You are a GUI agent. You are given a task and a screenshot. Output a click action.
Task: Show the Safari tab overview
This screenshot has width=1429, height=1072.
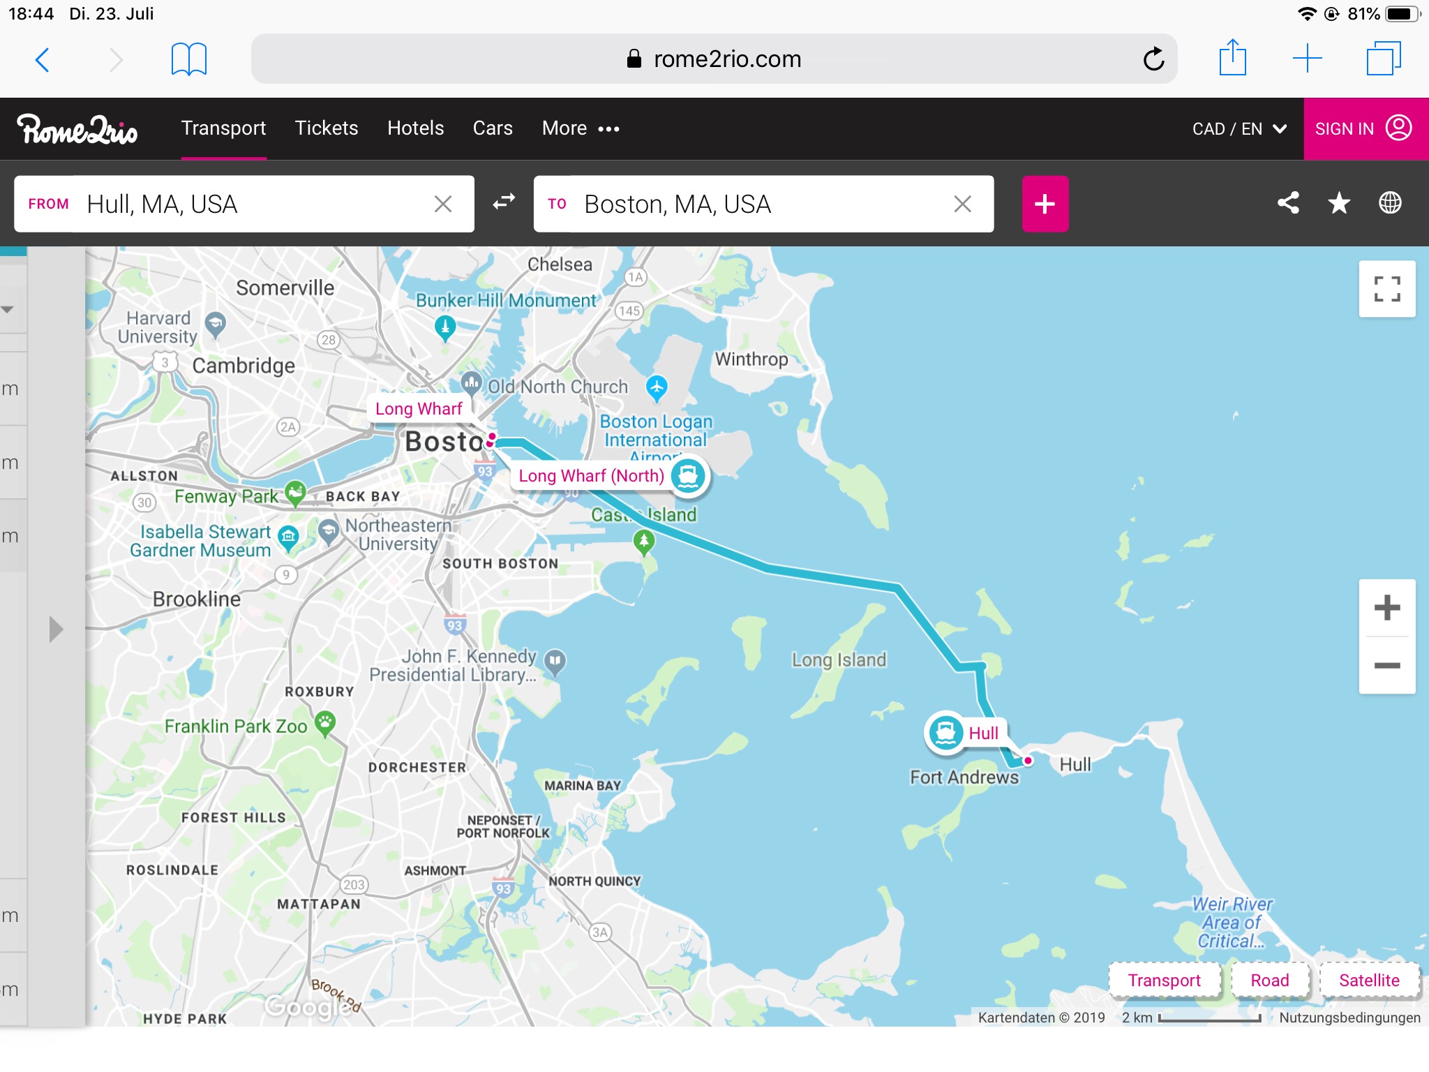click(x=1383, y=59)
